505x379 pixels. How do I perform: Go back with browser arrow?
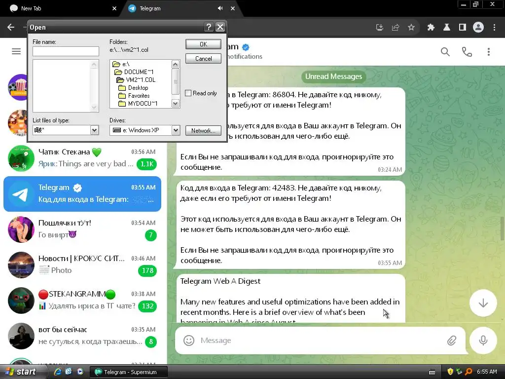11,28
